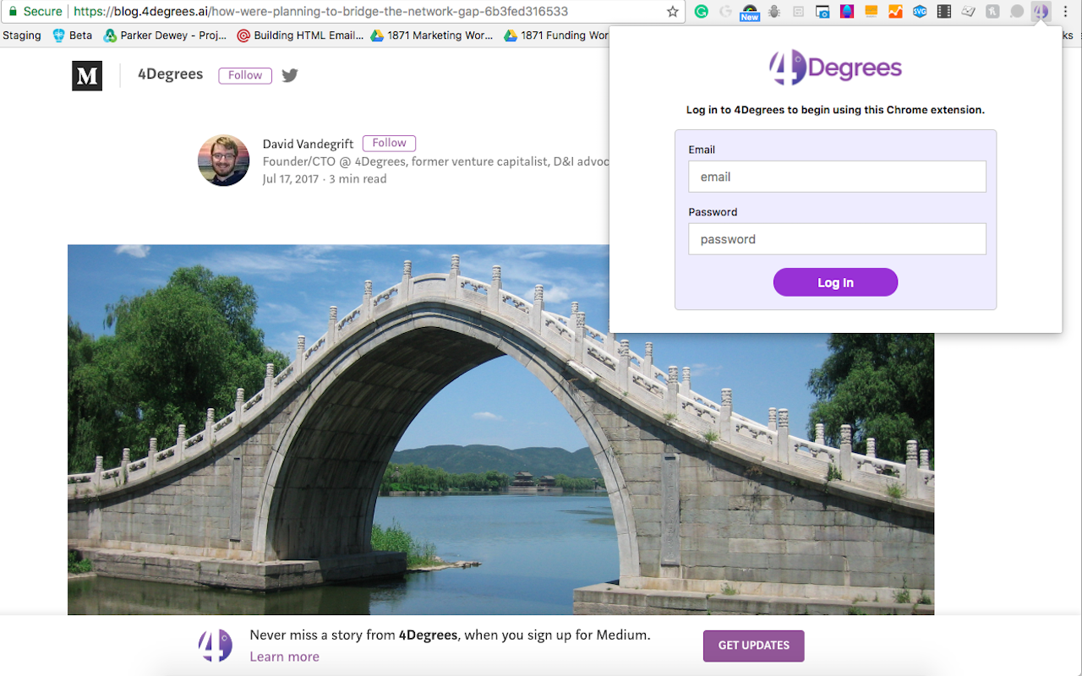Viewport: 1082px width, 676px height.
Task: Click the 4Degrees logo in popup
Action: pos(835,68)
